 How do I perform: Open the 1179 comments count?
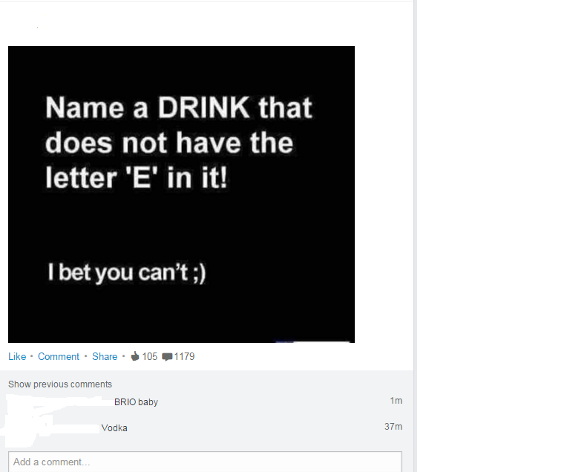[184, 356]
